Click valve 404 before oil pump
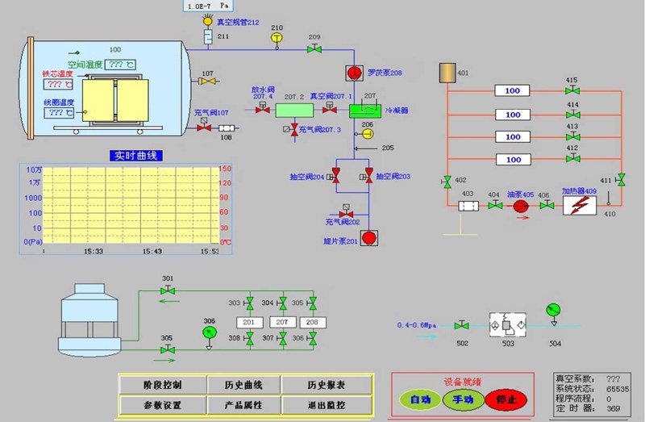Screen dimensions: 645x422 point(495,205)
